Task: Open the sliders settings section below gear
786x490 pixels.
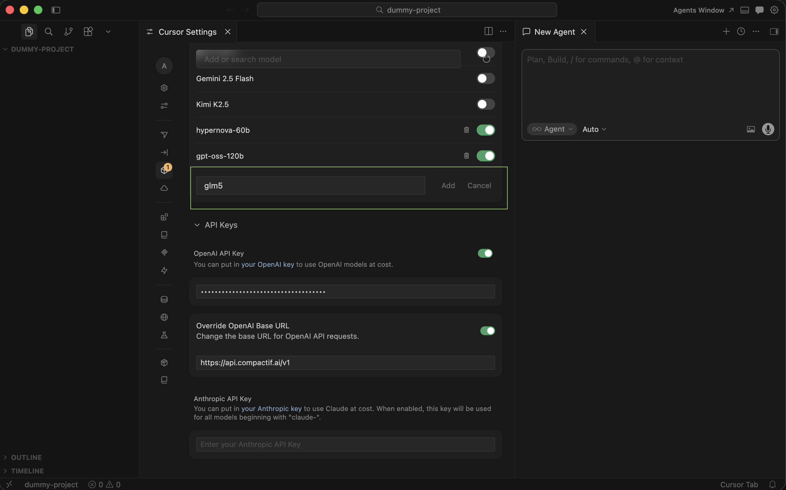Action: click(164, 106)
